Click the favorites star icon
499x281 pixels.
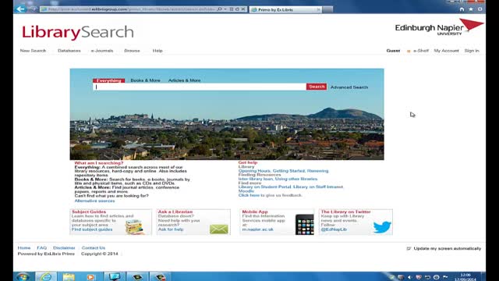(471, 9)
